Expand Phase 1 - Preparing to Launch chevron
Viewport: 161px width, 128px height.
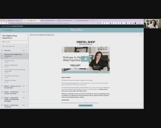pyautogui.click(x=27, y=92)
